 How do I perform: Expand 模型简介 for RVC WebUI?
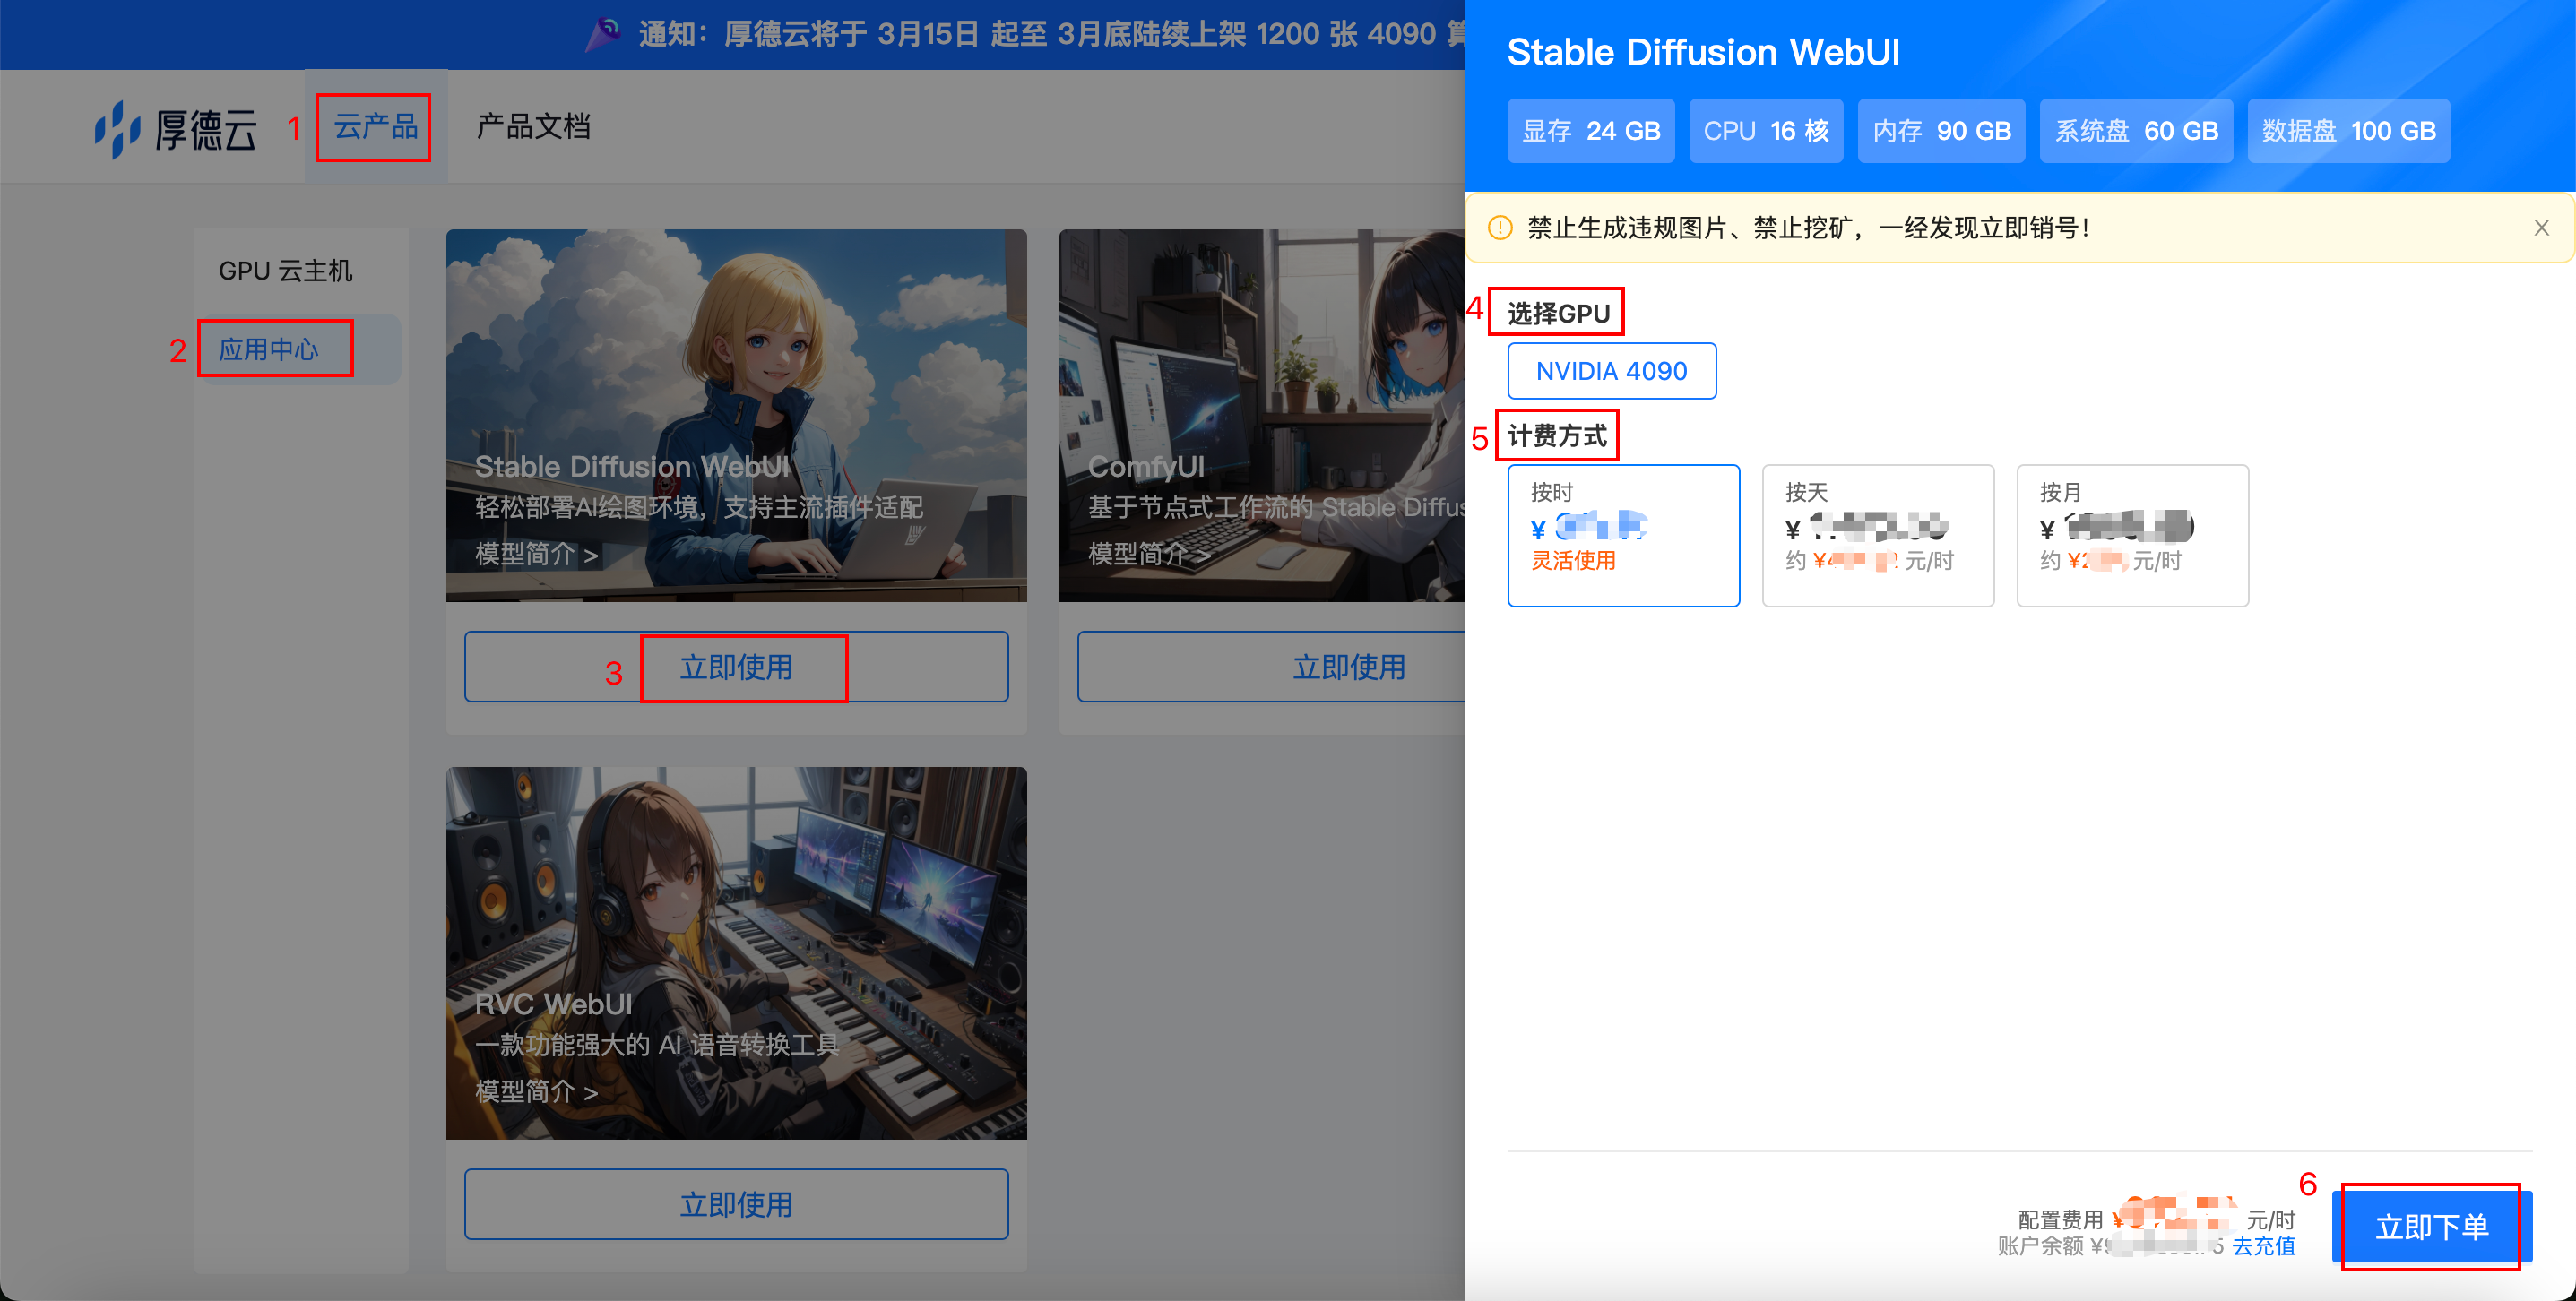pos(536,1092)
